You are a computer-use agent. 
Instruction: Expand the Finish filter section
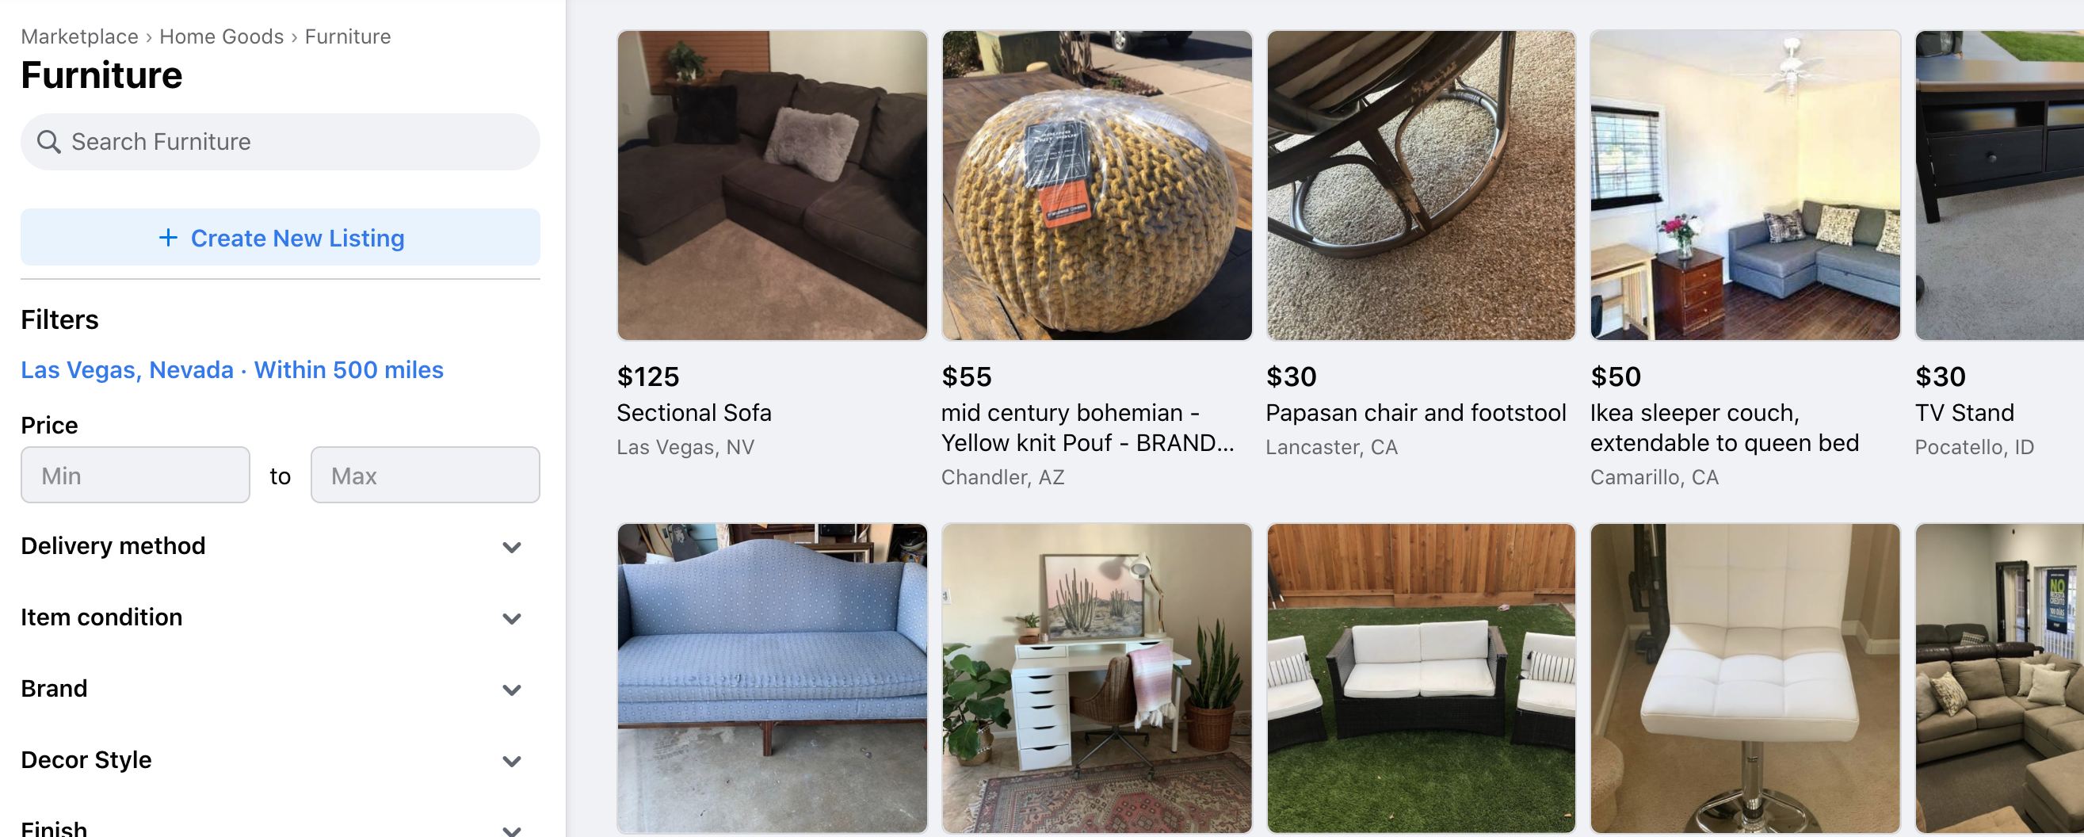pos(280,828)
